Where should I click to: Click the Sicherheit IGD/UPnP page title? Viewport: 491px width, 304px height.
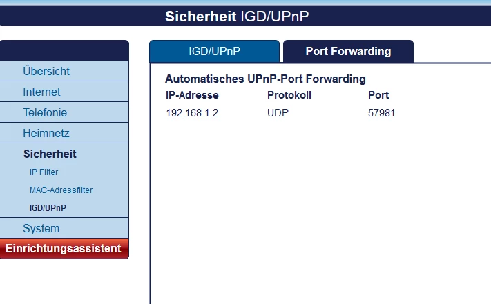[246, 16]
